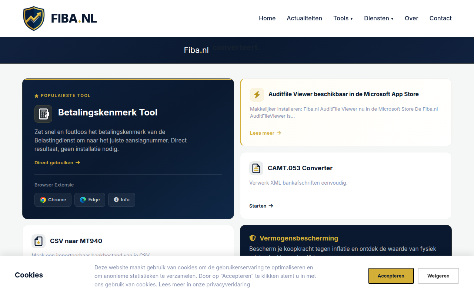Click the 'FIBA.NL' site name text
This screenshot has height=296, width=474.
[74, 18]
